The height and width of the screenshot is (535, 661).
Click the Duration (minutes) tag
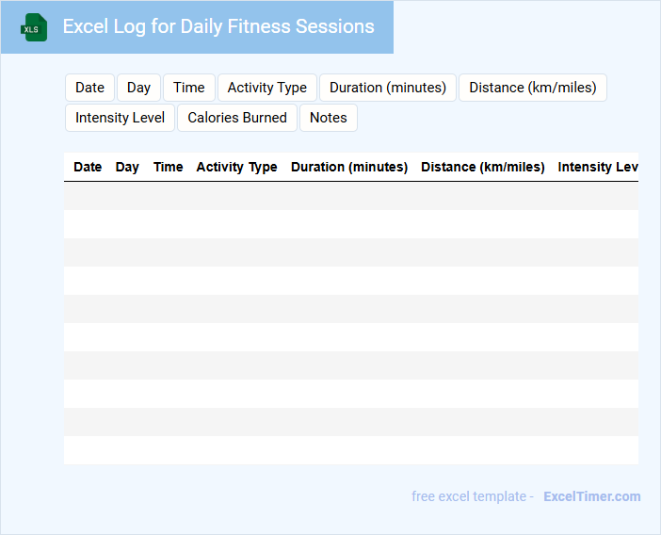pyautogui.click(x=388, y=88)
